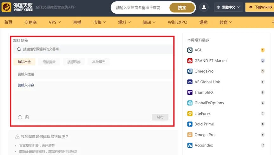Click the rank 1 badge next to AGL

pyautogui.click(x=263, y=50)
